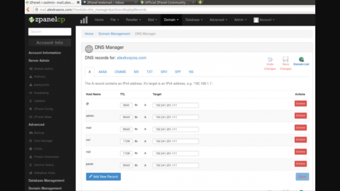The image size is (340, 191).
Task: Open Backup in sidebar
Action: pyautogui.click(x=37, y=133)
